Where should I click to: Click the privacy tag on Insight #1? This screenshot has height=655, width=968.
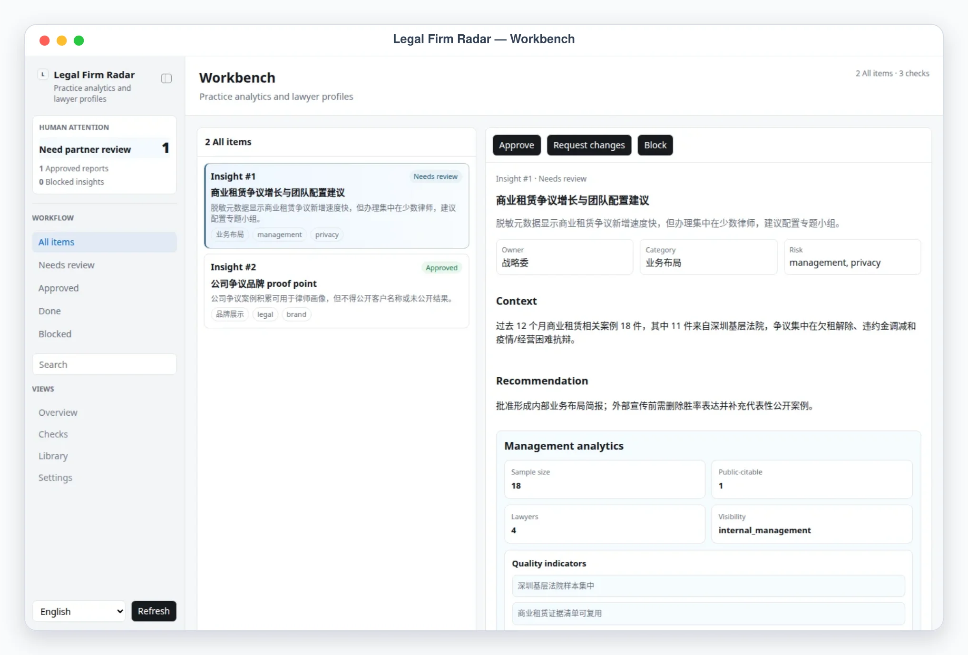[327, 235]
